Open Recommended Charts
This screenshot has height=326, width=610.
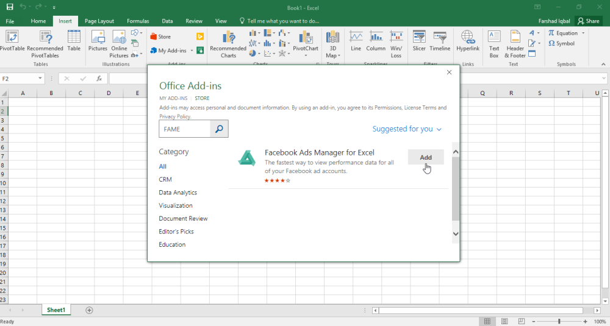[228, 44]
